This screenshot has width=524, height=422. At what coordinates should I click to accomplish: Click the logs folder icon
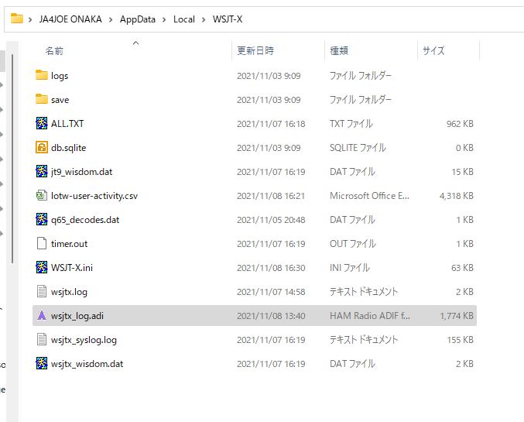[42, 75]
